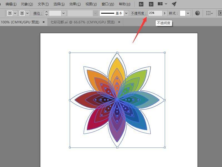Open the 帮助(H) menu
Viewport: 222px width, 167px height.
124,4
